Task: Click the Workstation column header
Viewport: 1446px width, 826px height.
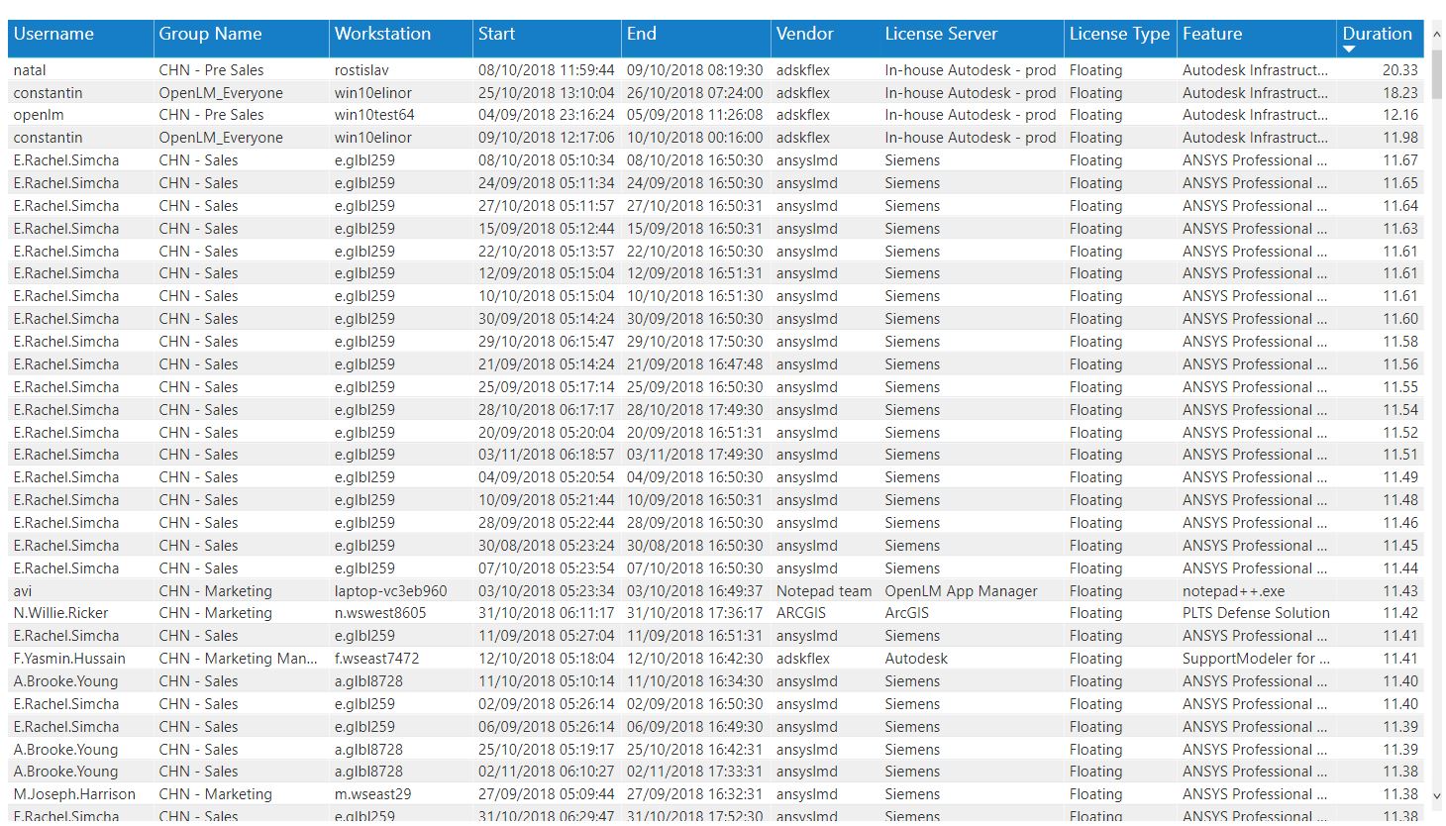Action: 382,34
